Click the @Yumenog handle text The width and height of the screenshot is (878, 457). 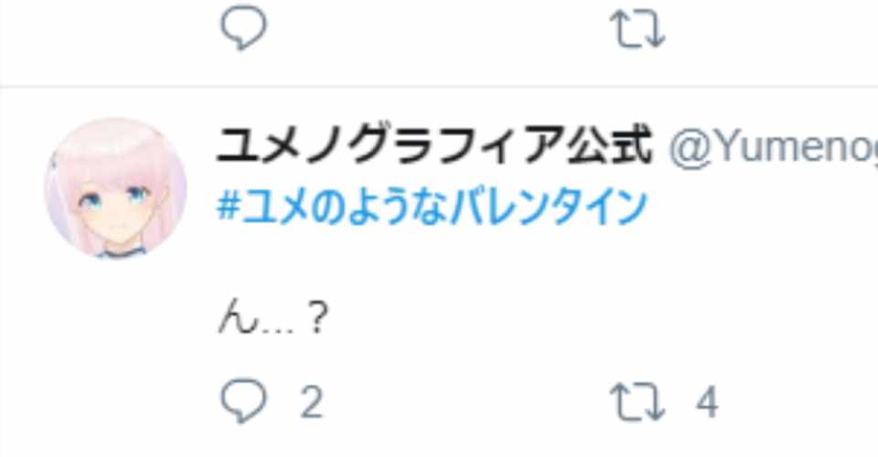774,148
